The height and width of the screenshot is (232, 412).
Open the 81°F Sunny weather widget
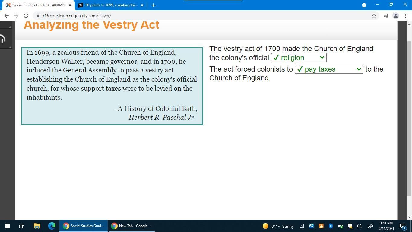pyautogui.click(x=278, y=226)
